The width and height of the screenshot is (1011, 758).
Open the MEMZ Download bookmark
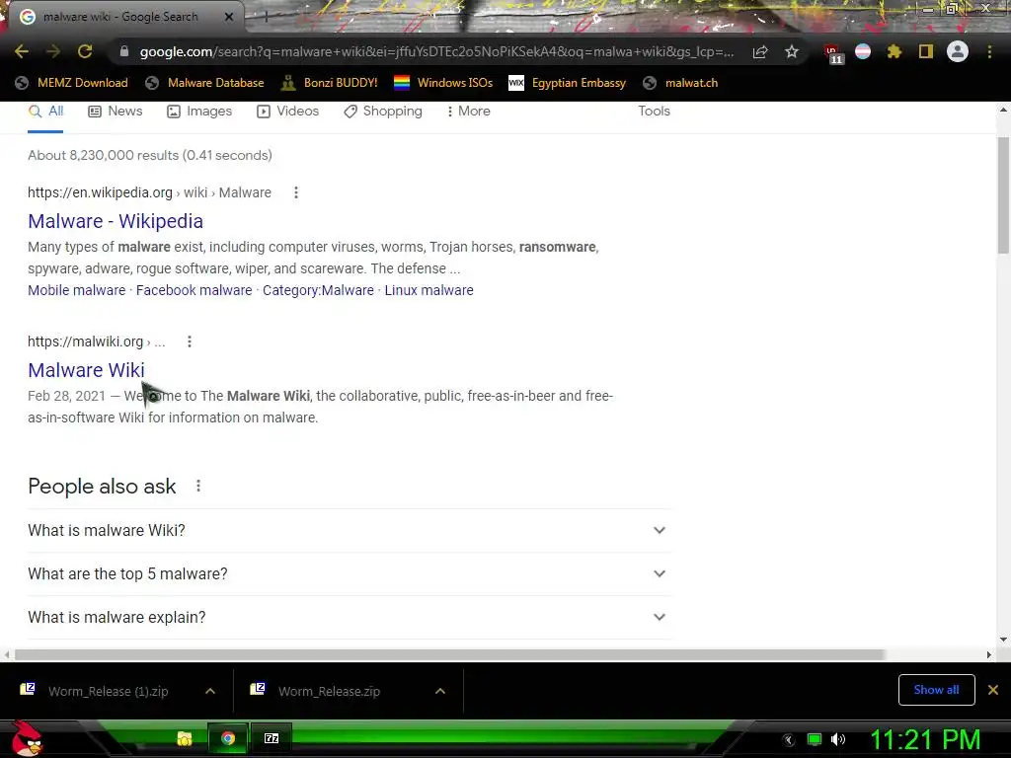point(71,83)
